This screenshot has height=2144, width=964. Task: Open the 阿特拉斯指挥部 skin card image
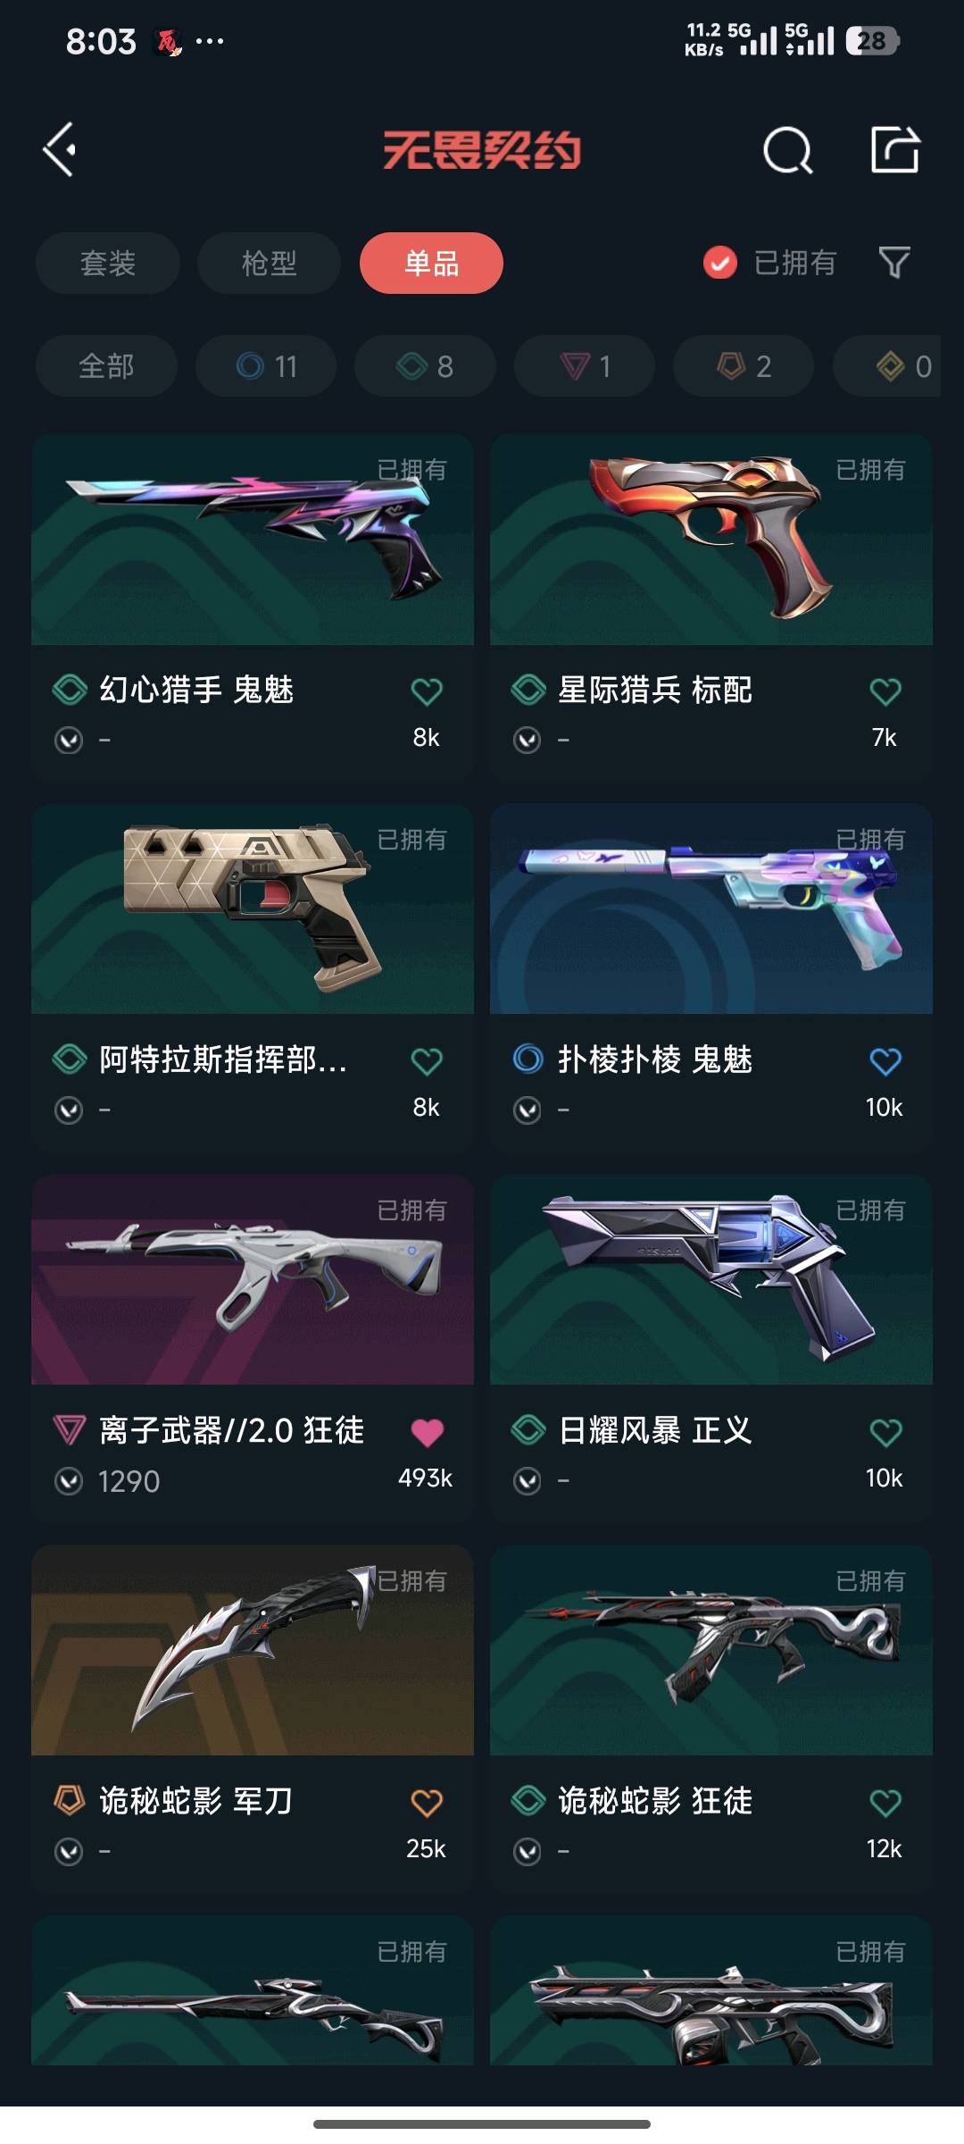point(253,909)
